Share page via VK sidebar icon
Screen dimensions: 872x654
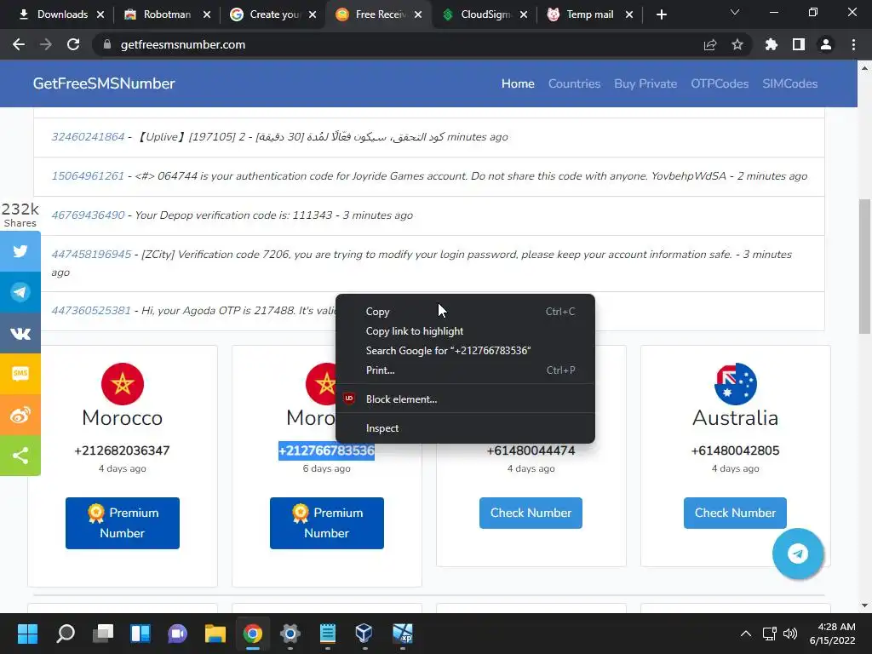coord(20,333)
